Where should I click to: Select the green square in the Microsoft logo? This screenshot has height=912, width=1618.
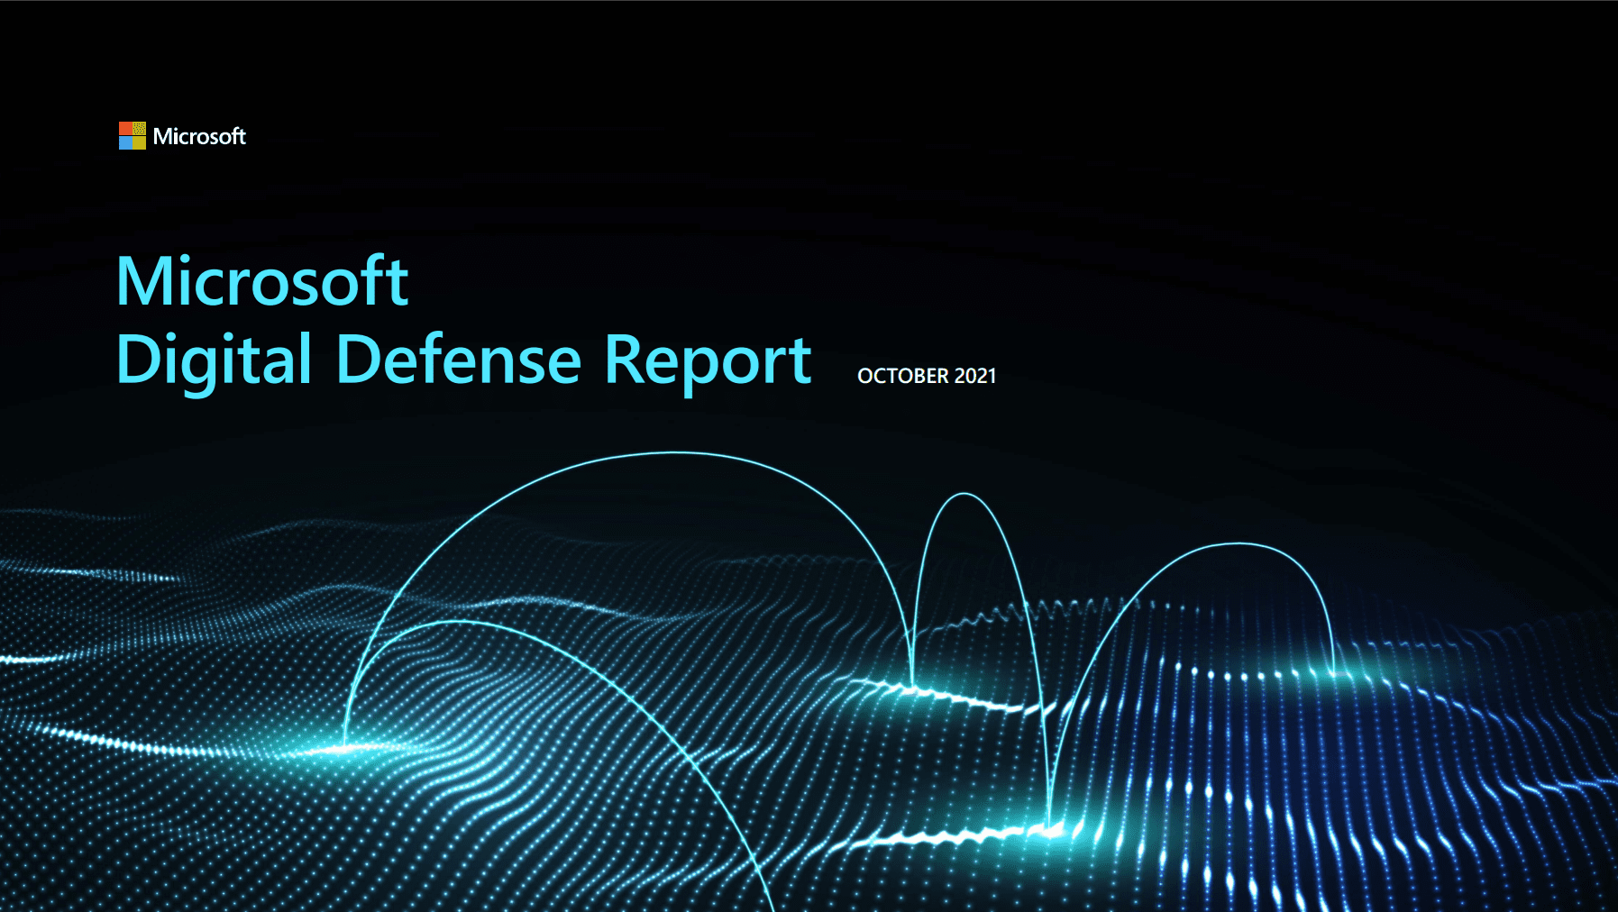[140, 128]
